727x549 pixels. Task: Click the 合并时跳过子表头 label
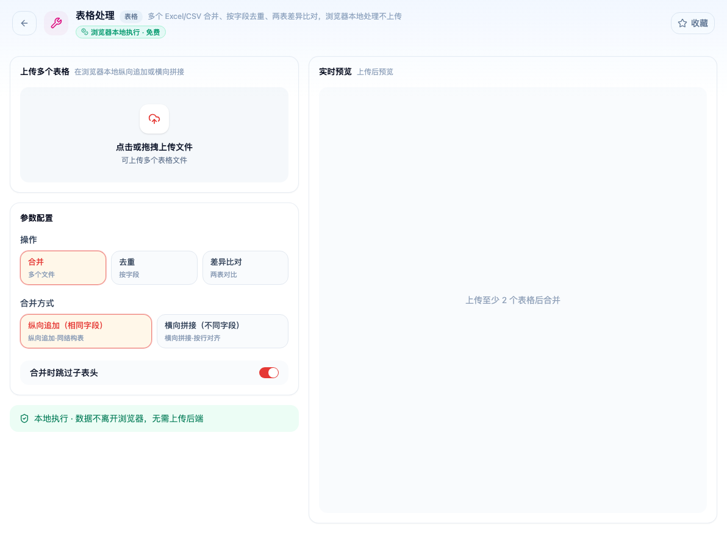[64, 373]
